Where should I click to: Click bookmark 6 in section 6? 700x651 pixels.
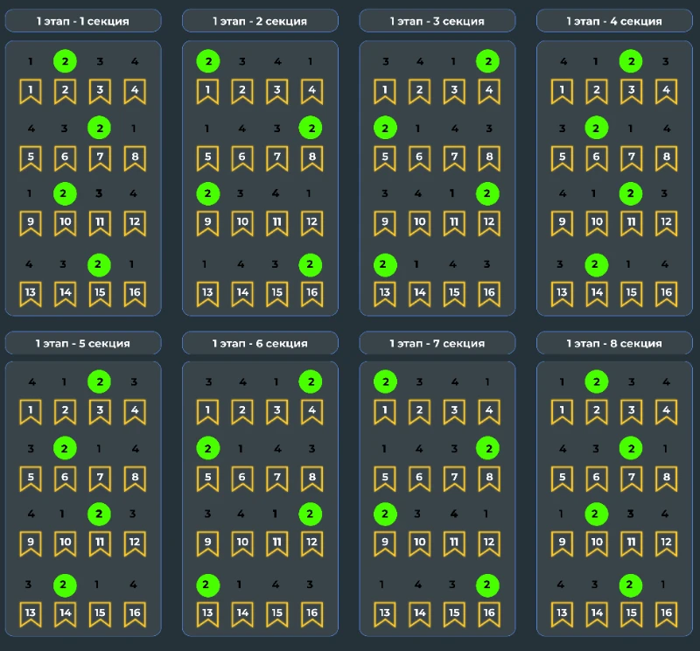pos(242,479)
